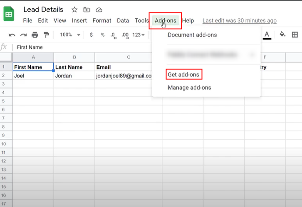Open Last edit was 30 minutes ago link

point(240,21)
